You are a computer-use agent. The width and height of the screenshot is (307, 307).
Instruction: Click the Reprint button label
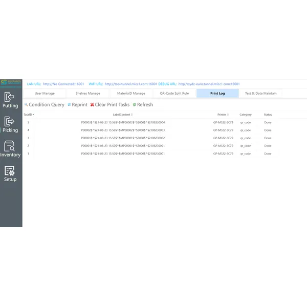tap(79, 105)
